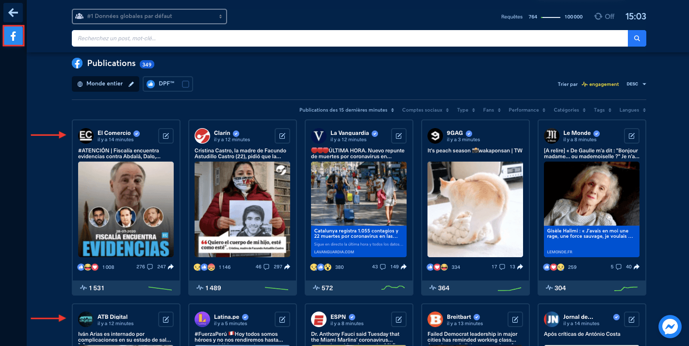
Task: Click the 15:03 clock display
Action: click(636, 16)
